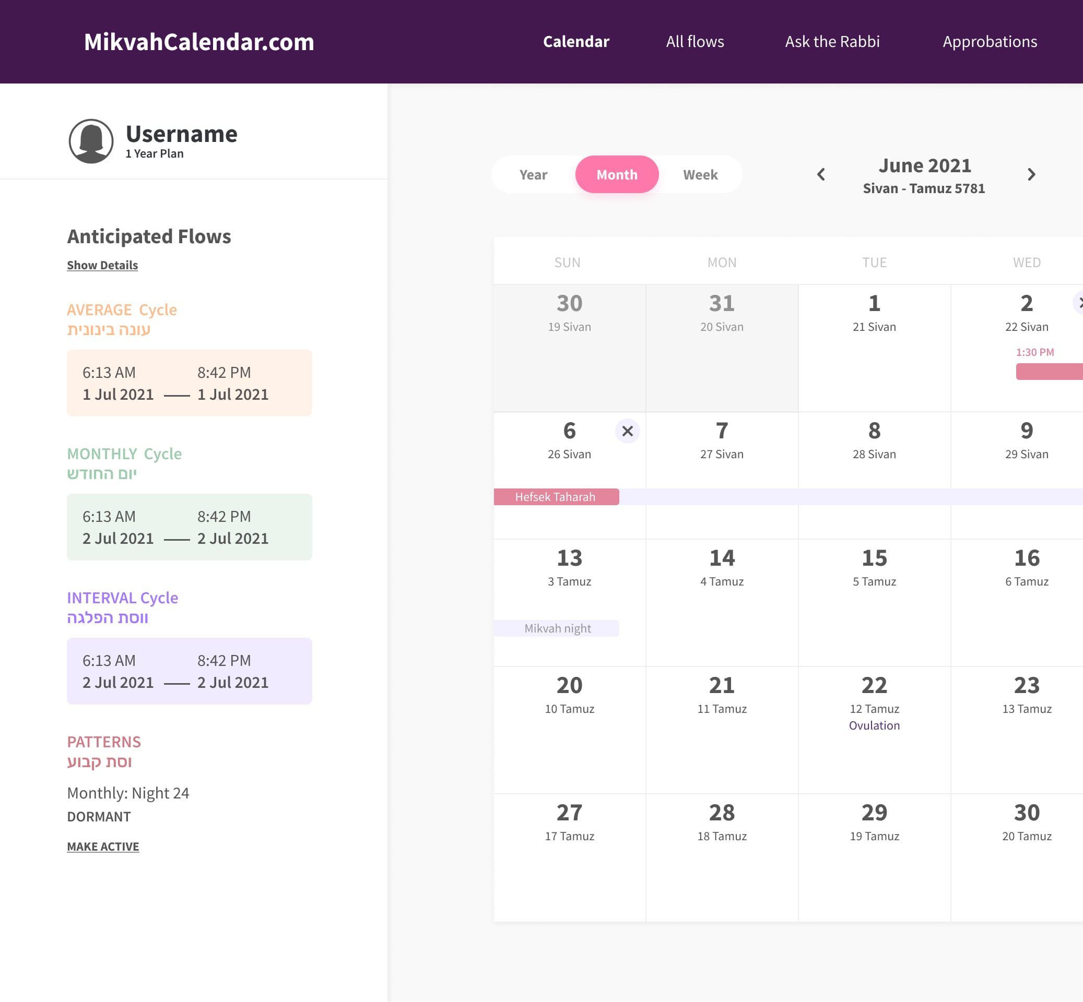Select the Month view toggle
Viewport: 1083px width, 1002px height.
[617, 175]
